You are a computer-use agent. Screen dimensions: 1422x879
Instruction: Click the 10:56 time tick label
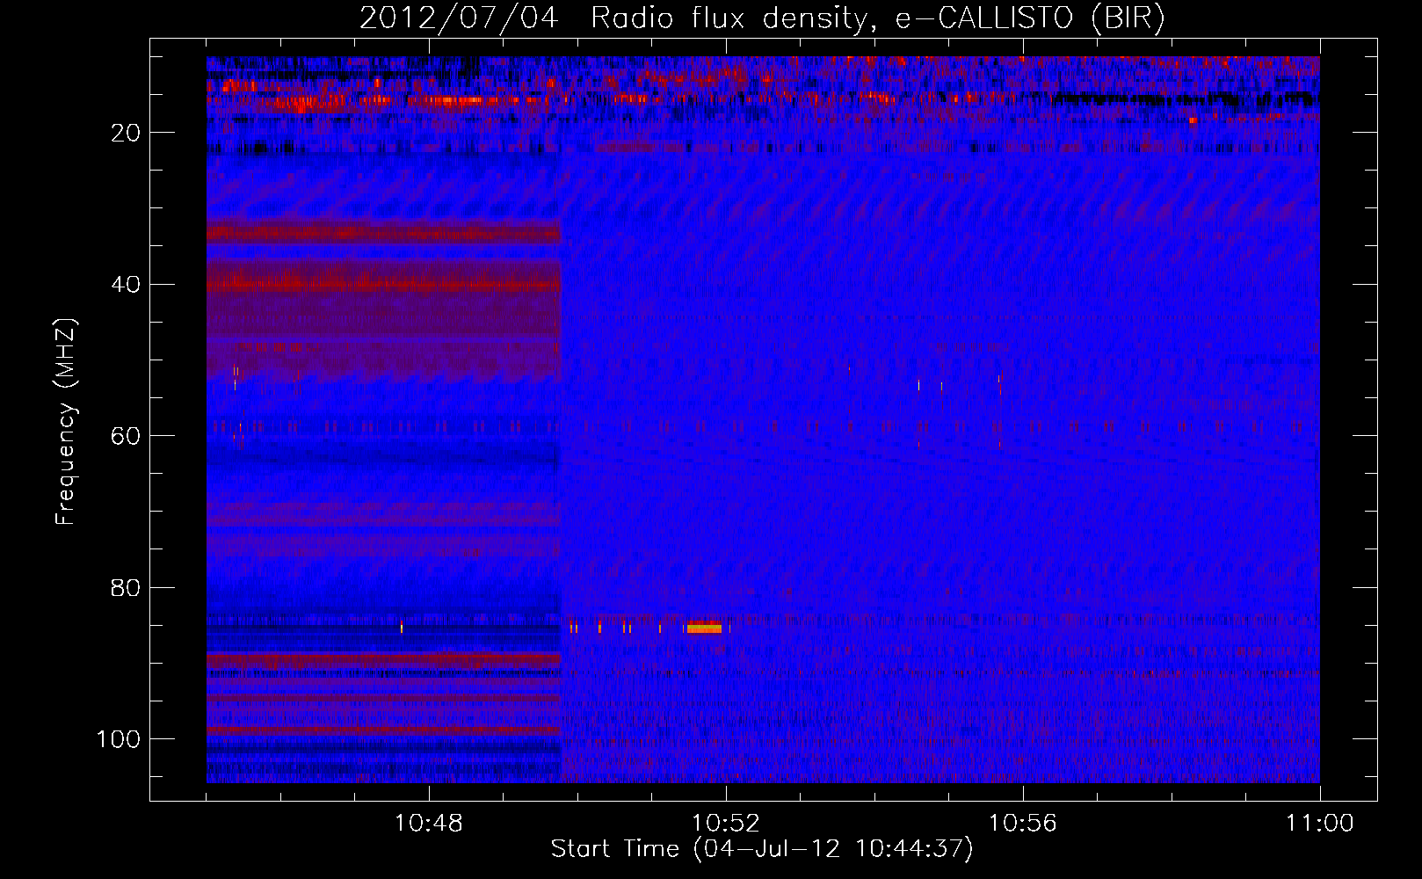click(1023, 824)
